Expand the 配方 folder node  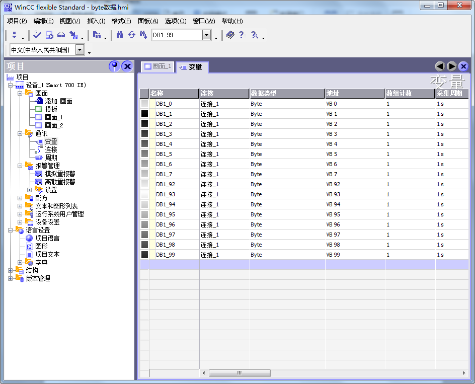[20, 198]
